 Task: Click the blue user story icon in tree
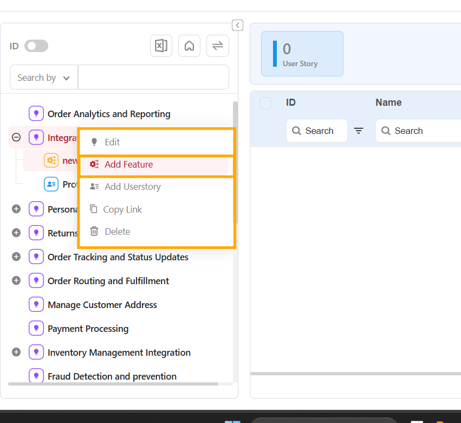(x=51, y=184)
